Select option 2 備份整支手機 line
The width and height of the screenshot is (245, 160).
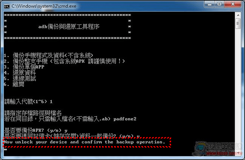click(64, 61)
